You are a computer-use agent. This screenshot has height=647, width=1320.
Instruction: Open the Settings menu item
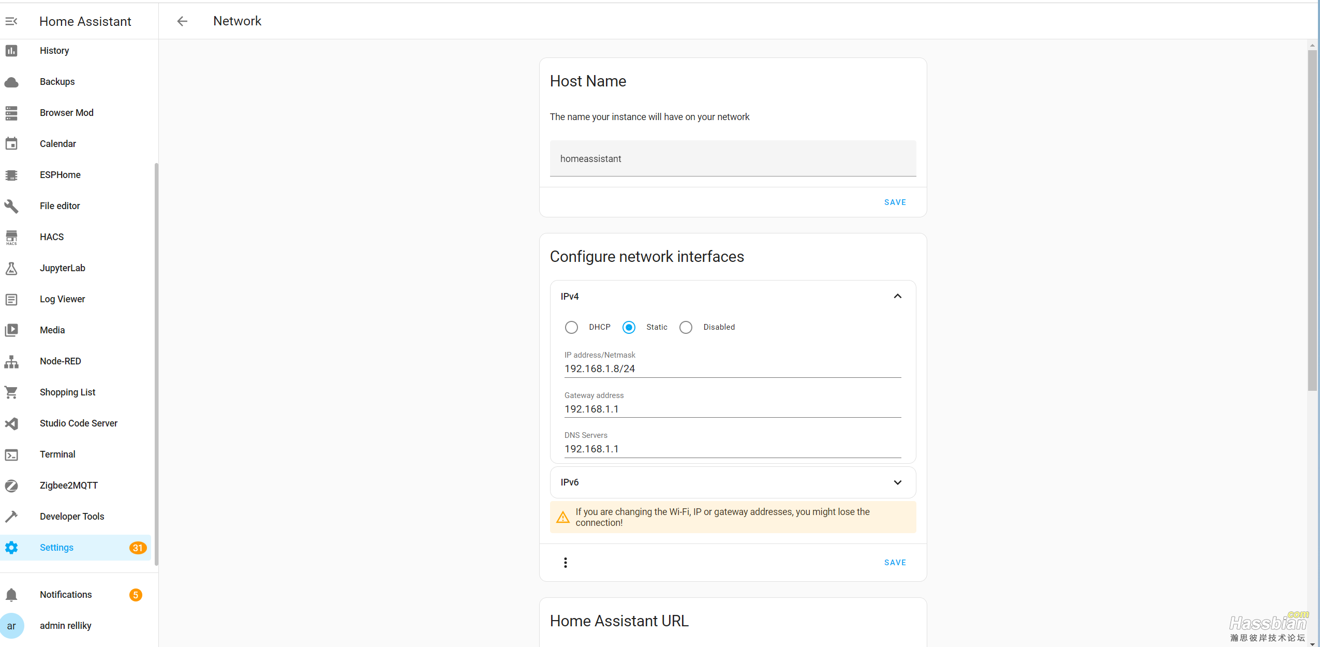[x=76, y=548]
